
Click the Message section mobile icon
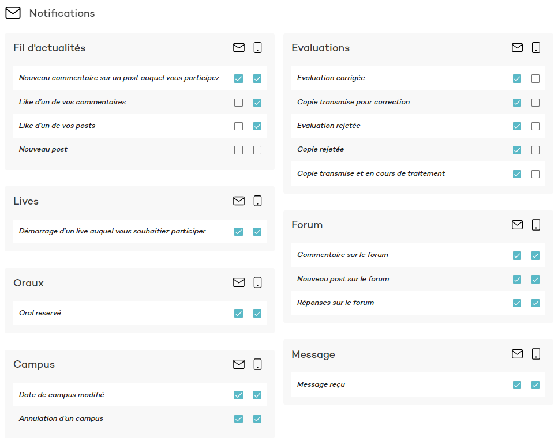(535, 354)
